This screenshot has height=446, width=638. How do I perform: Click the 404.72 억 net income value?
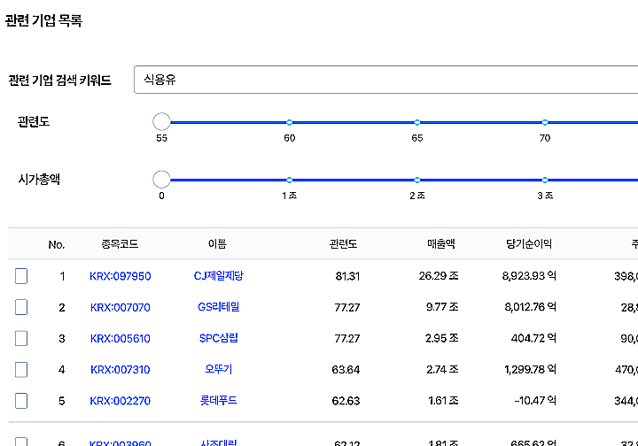tap(533, 338)
